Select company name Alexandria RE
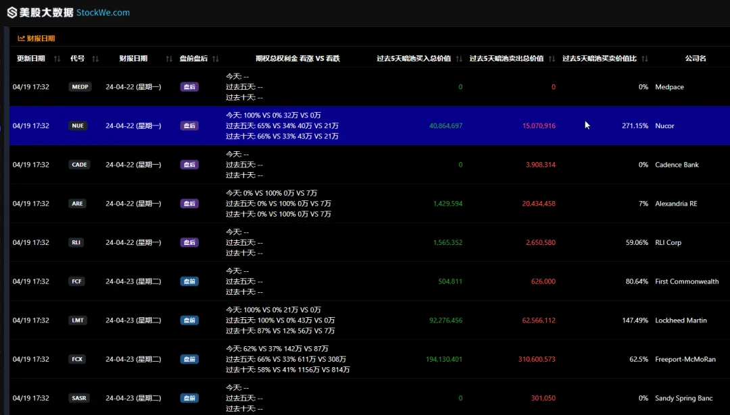The width and height of the screenshot is (730, 415). pos(676,204)
